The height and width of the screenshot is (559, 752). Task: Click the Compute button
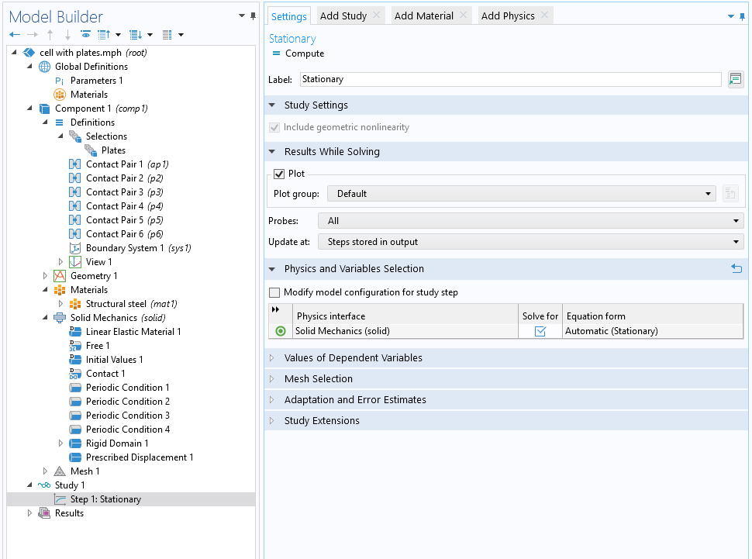pos(304,53)
